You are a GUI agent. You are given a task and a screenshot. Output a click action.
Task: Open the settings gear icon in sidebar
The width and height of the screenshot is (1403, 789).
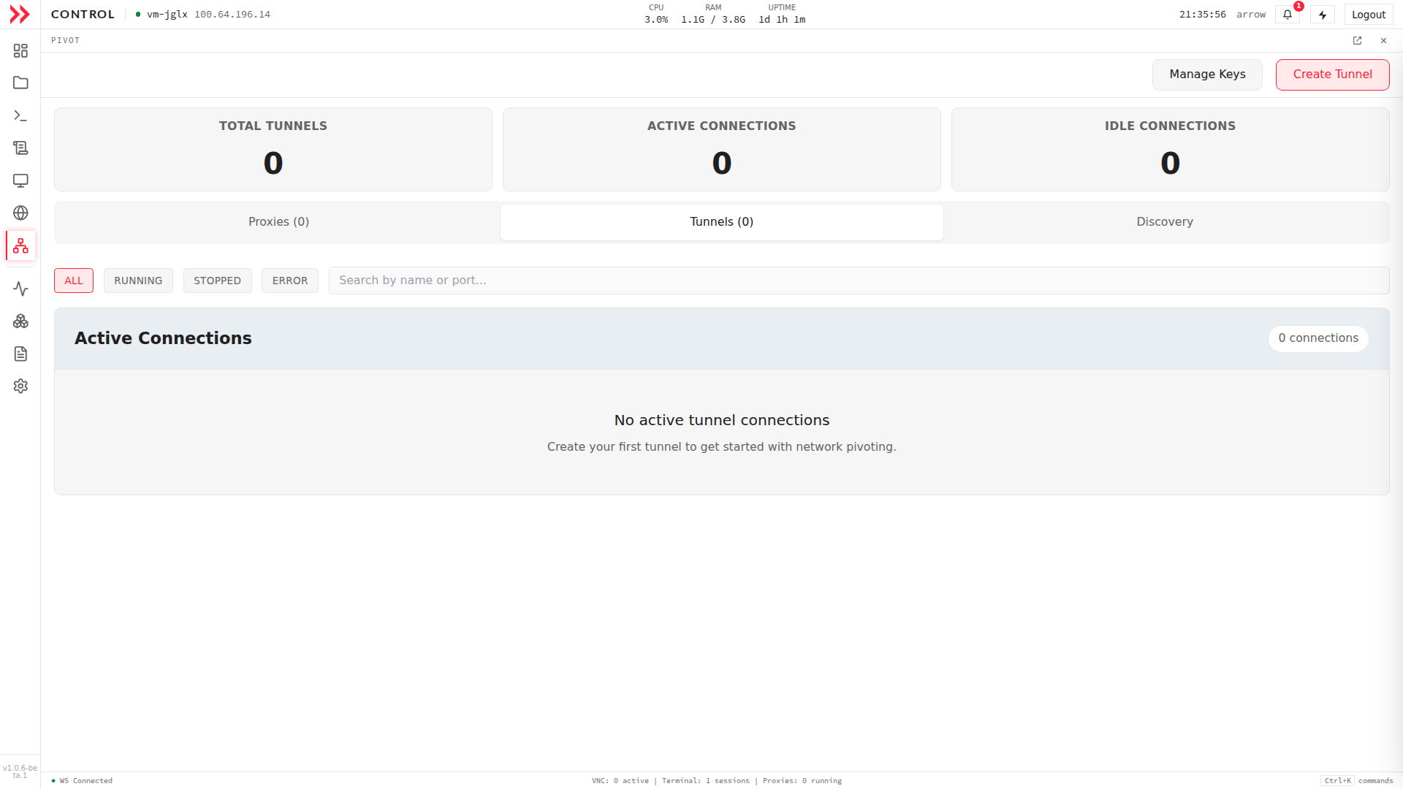[20, 386]
